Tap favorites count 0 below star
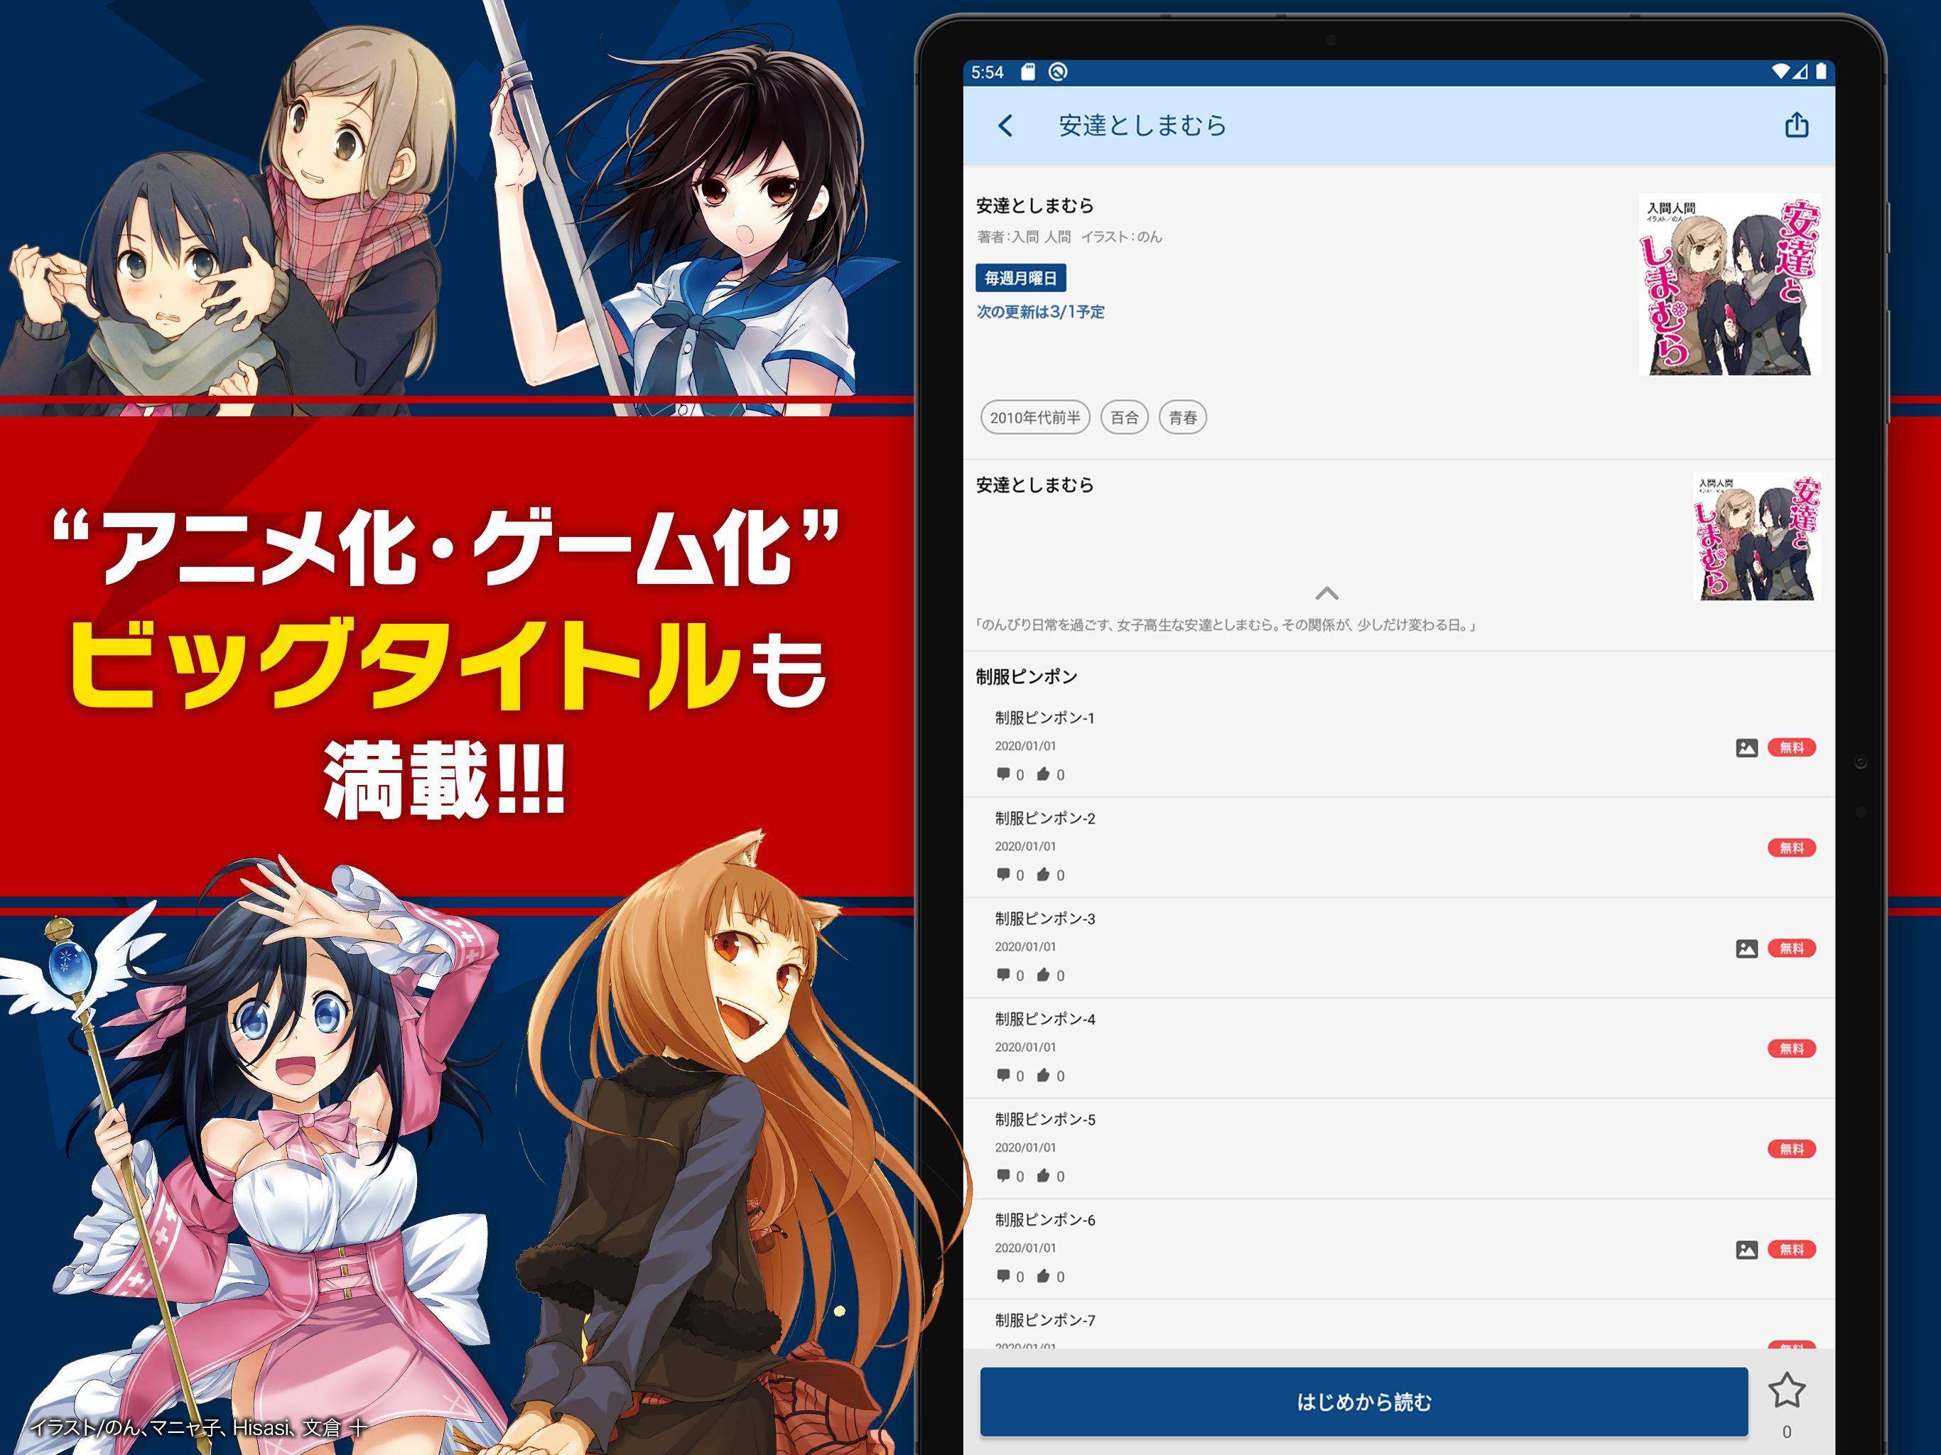1941x1455 pixels. point(1787,1432)
